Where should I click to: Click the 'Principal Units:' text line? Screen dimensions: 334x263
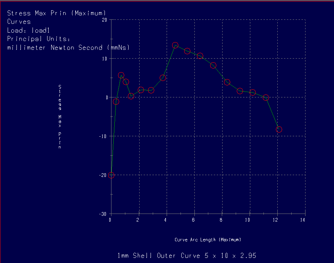[38, 39]
